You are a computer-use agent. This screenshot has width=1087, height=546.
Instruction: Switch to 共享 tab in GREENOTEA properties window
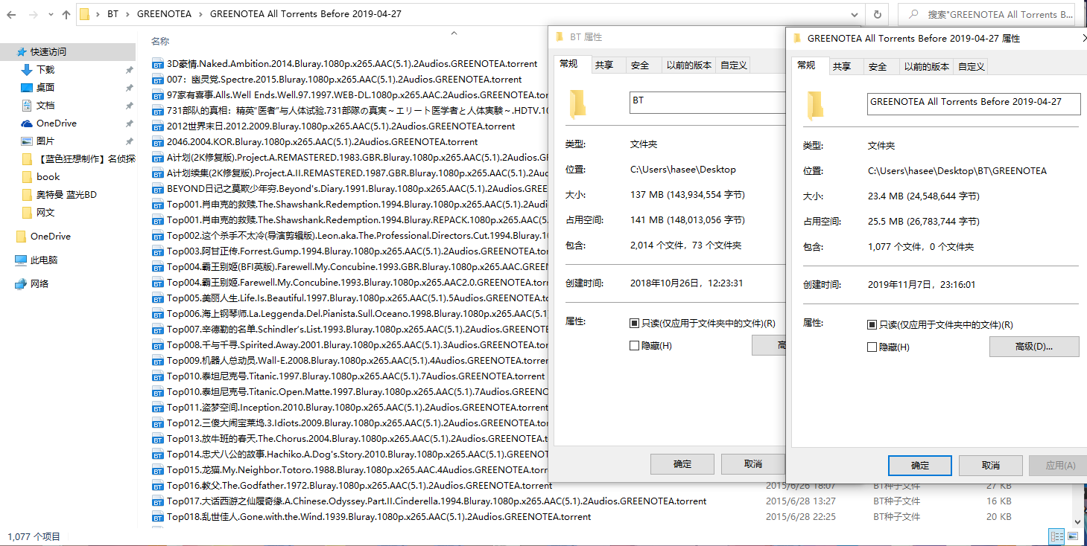coord(842,66)
